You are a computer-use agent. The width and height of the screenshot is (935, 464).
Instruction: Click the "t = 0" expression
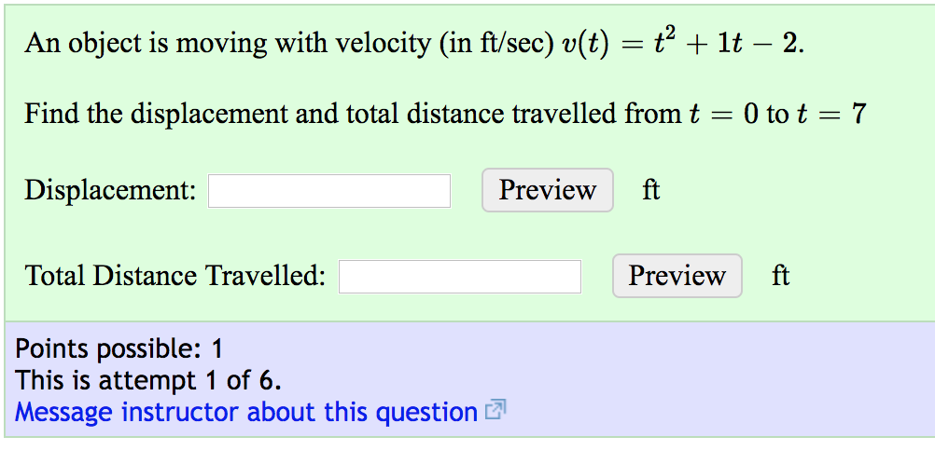[x=724, y=115]
